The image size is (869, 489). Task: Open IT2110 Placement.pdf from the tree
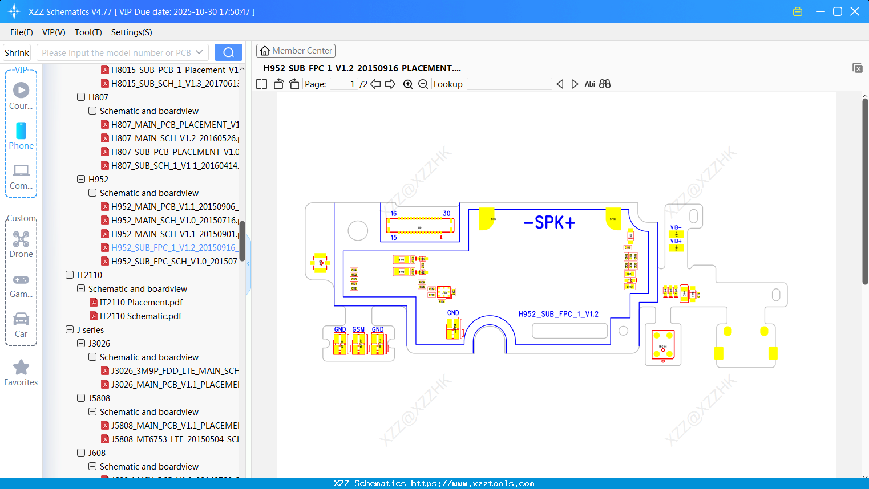pyautogui.click(x=140, y=302)
